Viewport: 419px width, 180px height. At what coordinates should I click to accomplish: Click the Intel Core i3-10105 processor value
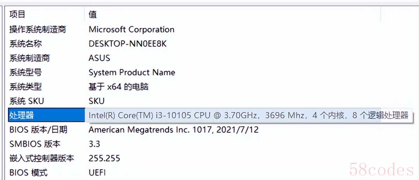point(248,115)
